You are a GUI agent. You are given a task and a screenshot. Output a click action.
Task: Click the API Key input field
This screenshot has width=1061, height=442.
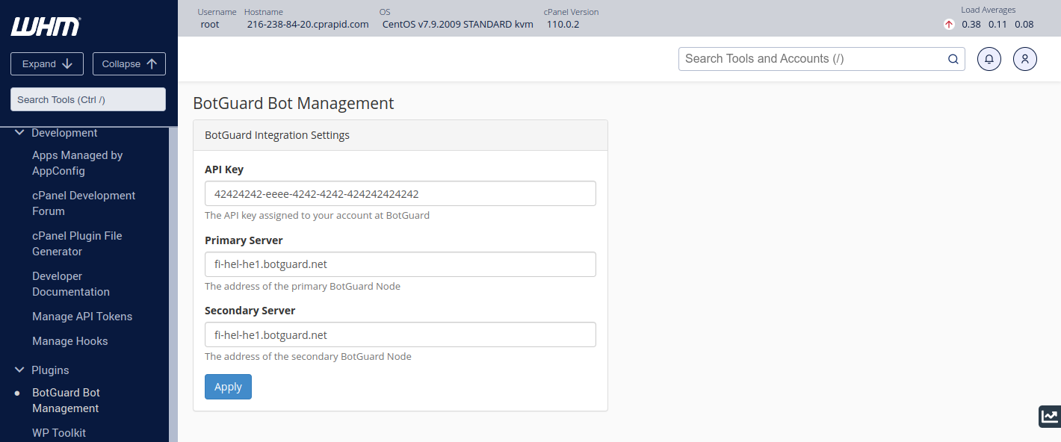(x=400, y=193)
